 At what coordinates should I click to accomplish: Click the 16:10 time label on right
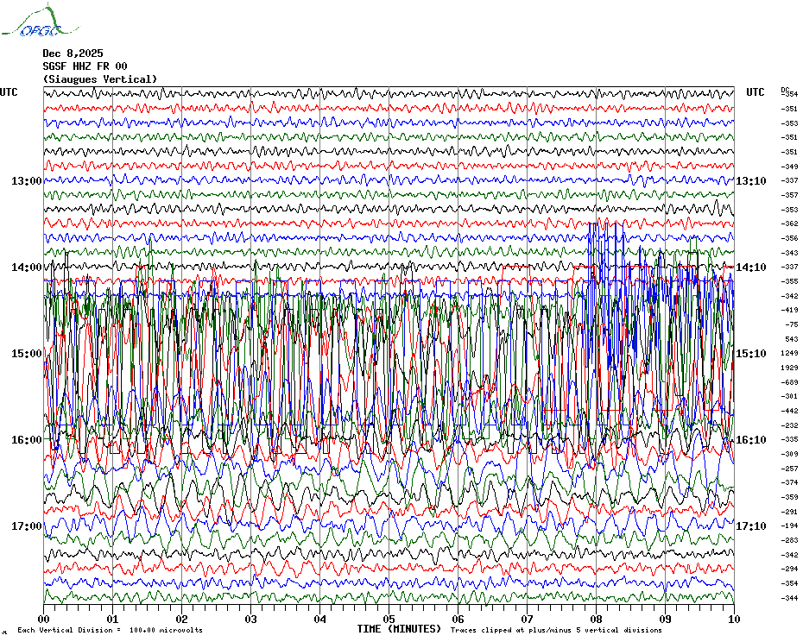[x=749, y=440]
